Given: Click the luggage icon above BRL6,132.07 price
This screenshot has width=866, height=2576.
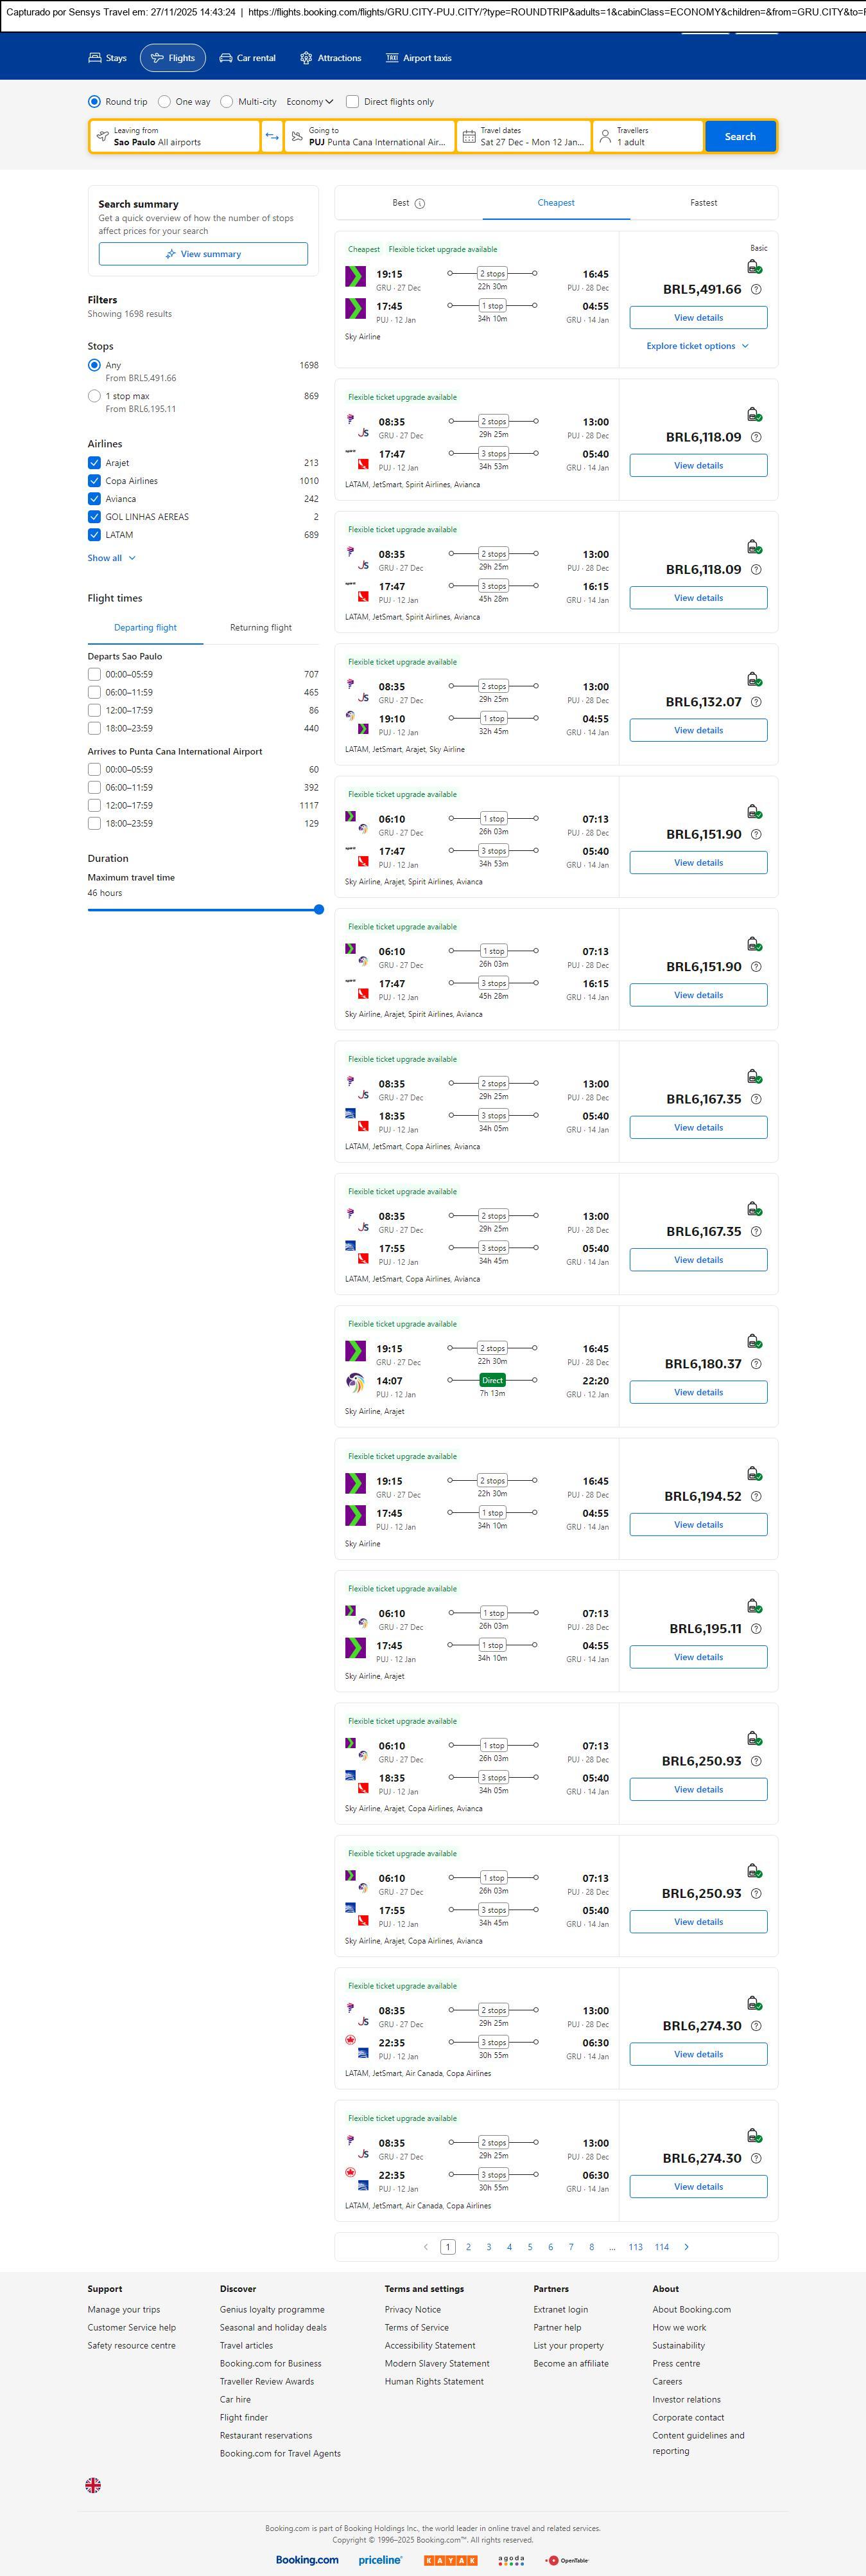Looking at the screenshot, I should coord(754,680).
